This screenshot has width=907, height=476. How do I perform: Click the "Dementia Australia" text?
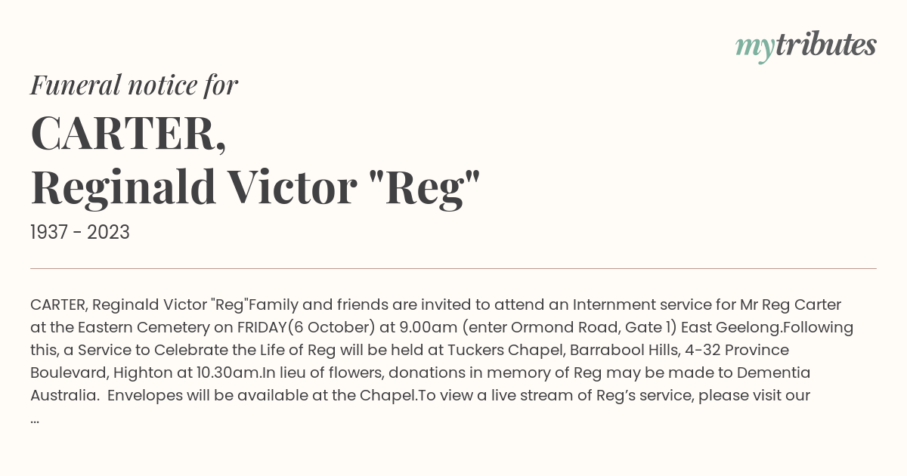[763, 372]
